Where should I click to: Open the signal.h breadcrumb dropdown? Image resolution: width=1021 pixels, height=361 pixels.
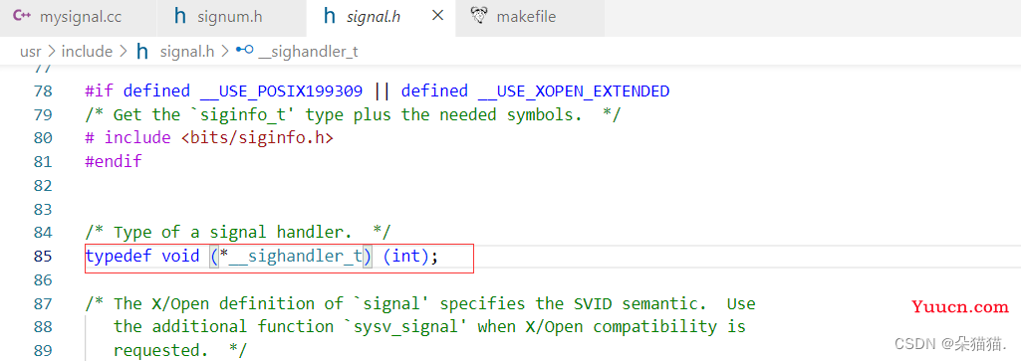187,52
